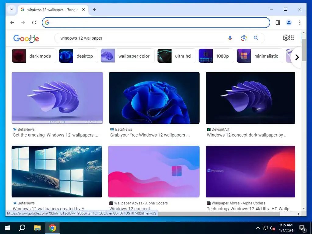
Task: Click the Chrome address bar
Action: point(156,23)
